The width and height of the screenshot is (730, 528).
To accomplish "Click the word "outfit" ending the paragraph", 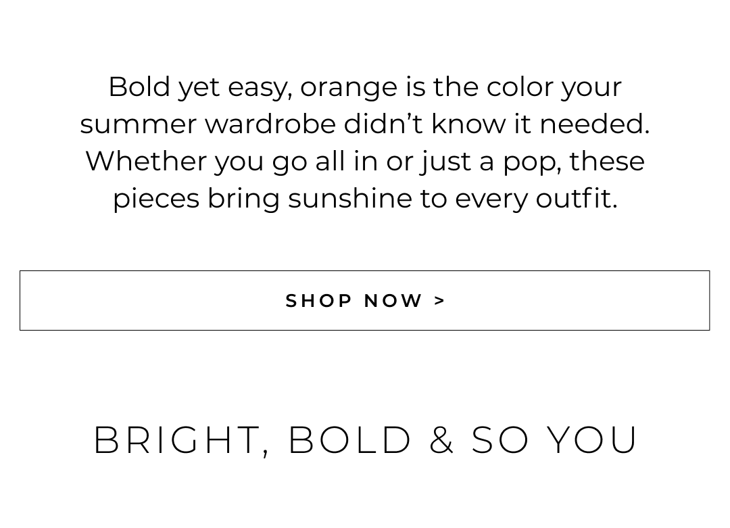I will pyautogui.click(x=573, y=199).
